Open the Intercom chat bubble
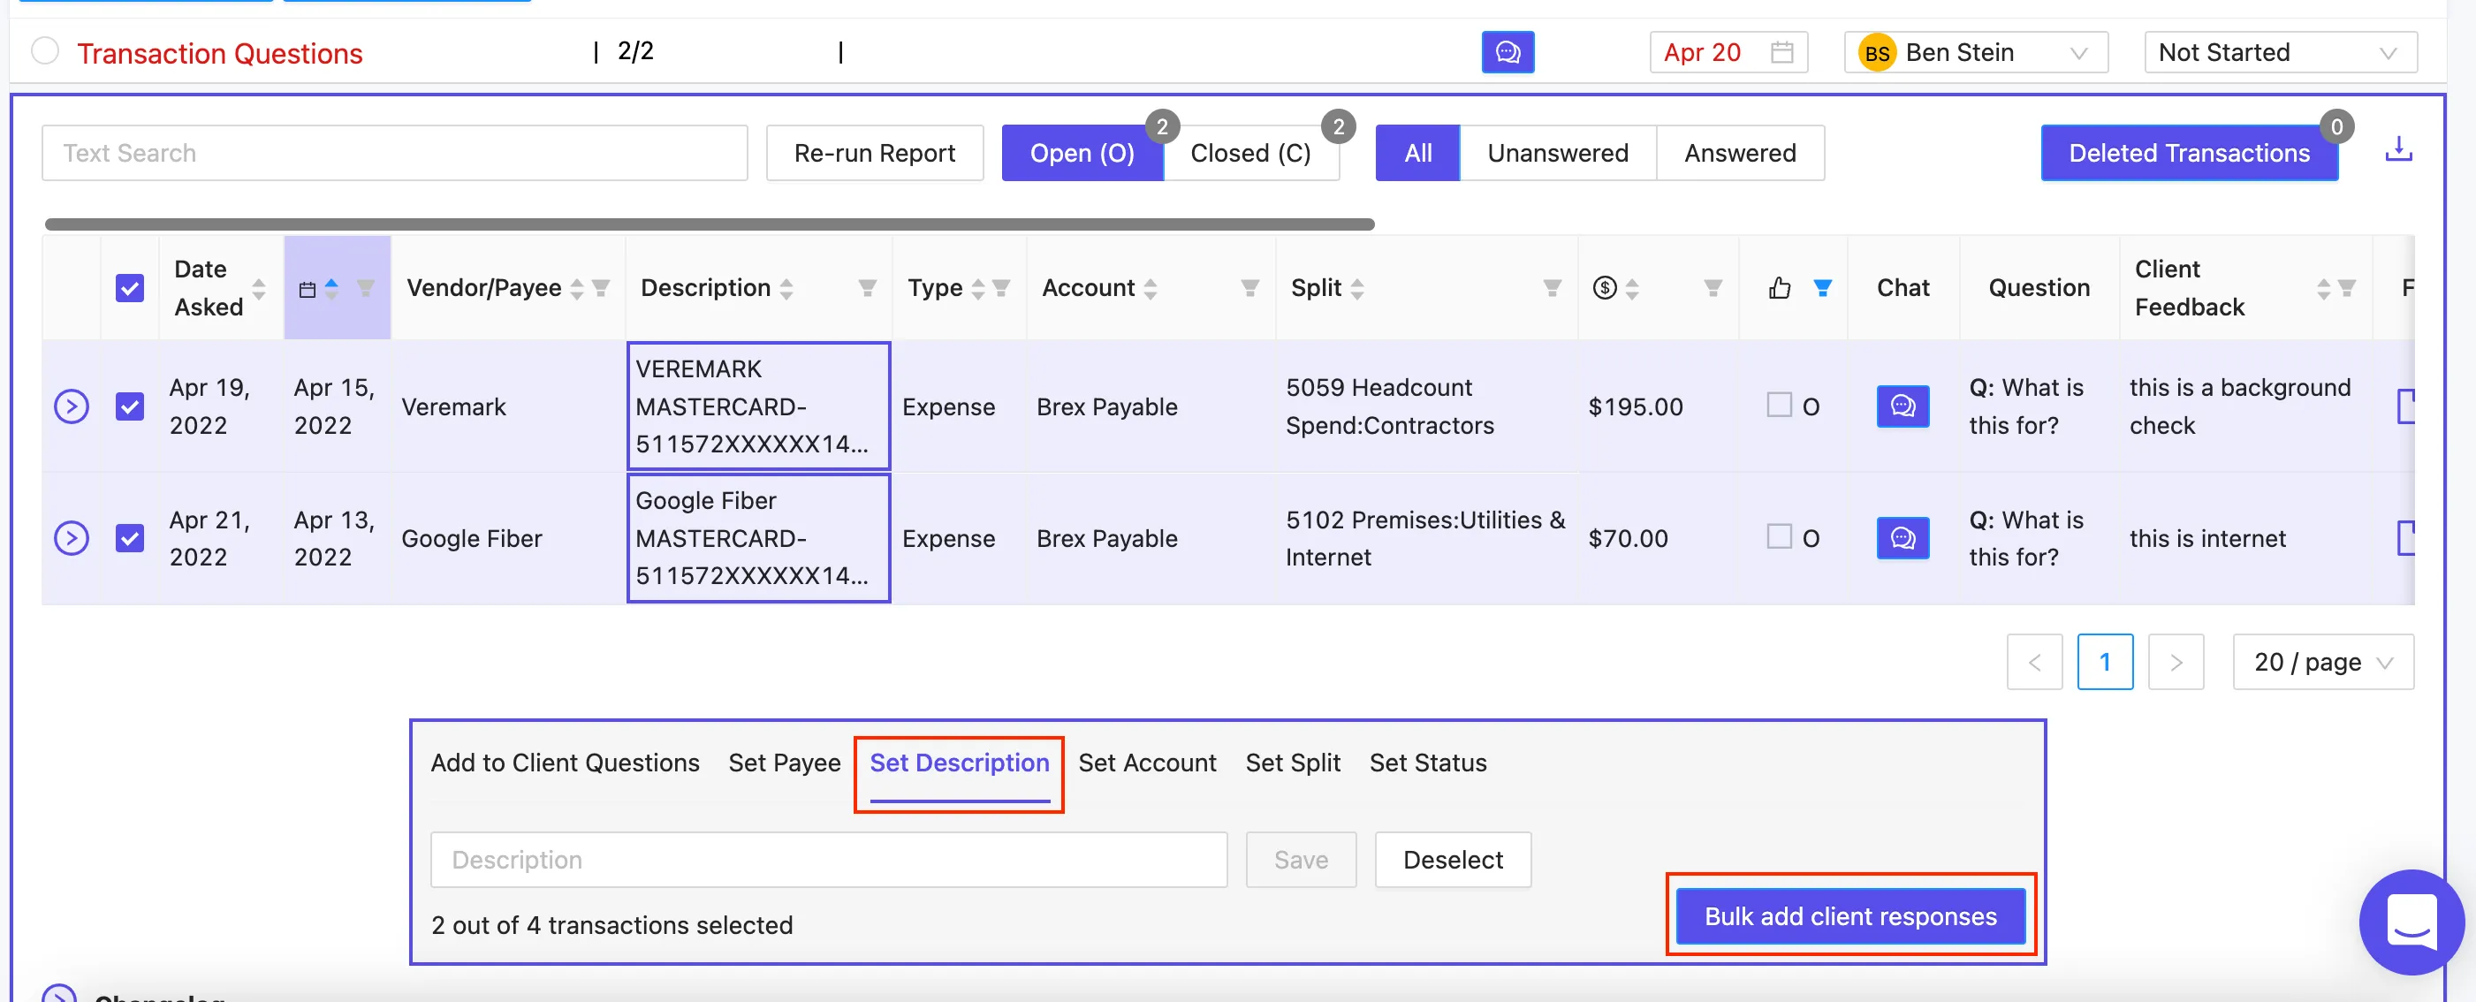The image size is (2476, 1002). click(2411, 922)
